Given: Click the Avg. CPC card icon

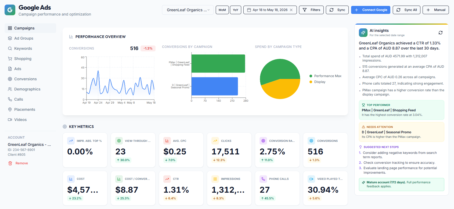Looking at the screenshot, I should 167,141.
